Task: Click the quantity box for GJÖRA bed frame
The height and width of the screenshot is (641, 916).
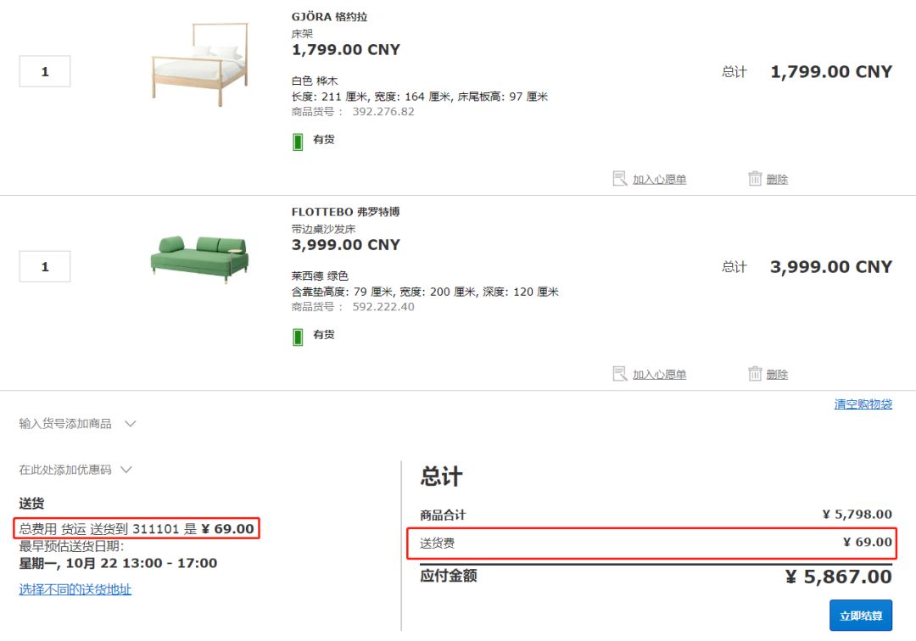Action: pos(44,71)
